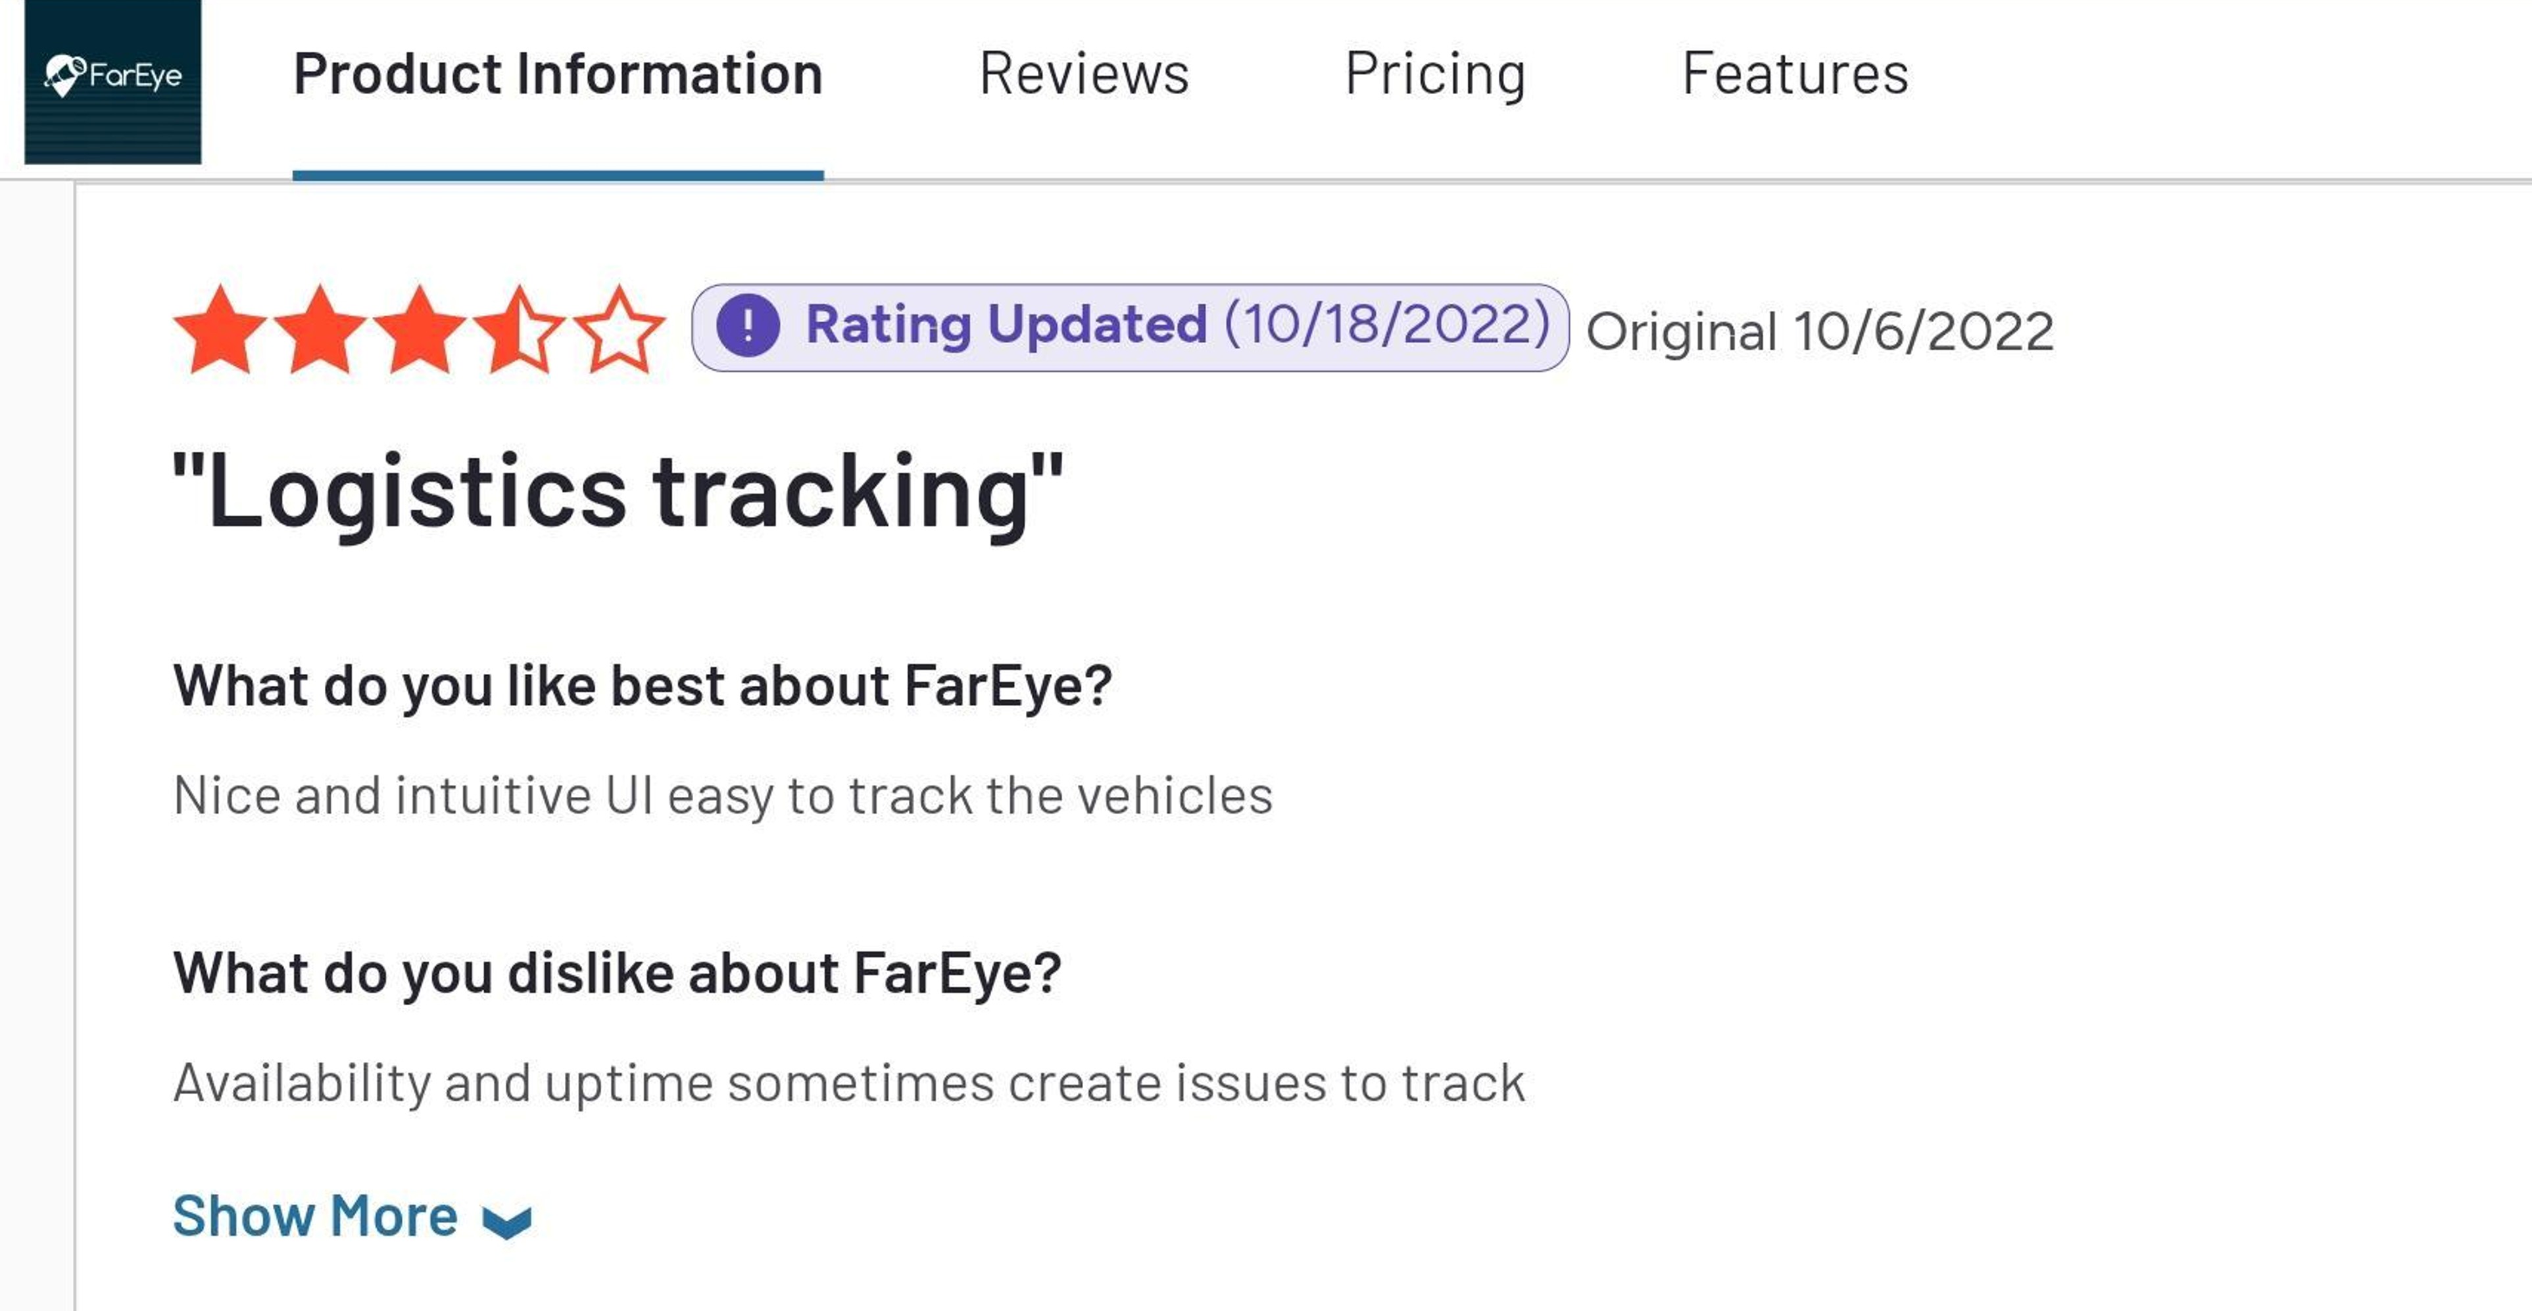Go to Product Information tab
Viewport: 2532px width, 1311px height.
557,73
